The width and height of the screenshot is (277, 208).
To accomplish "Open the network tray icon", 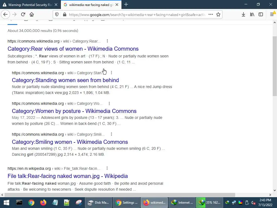I will [x=234, y=203].
